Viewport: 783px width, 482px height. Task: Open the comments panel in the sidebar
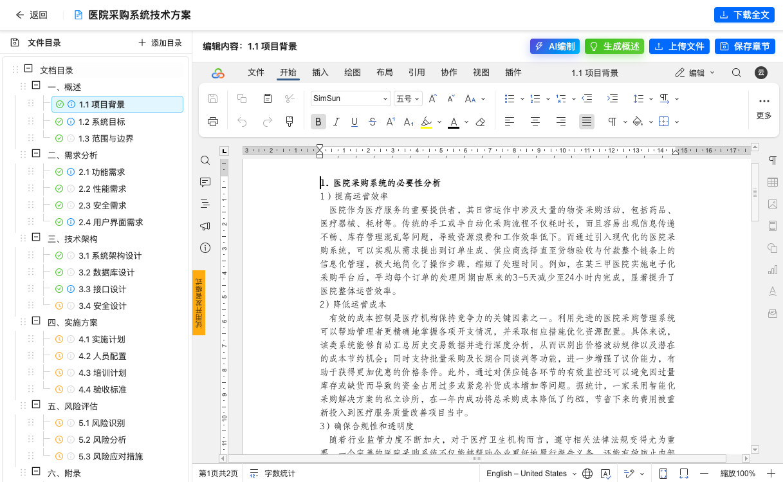pos(205,182)
